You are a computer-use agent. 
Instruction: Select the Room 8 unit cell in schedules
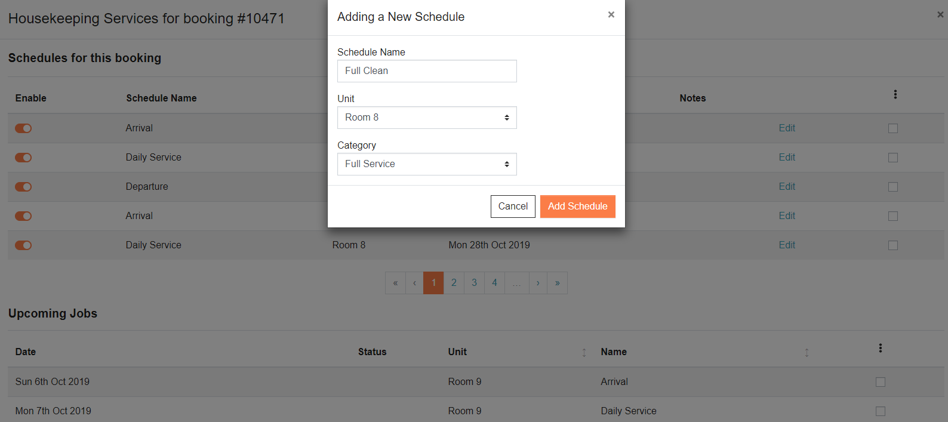tap(349, 245)
